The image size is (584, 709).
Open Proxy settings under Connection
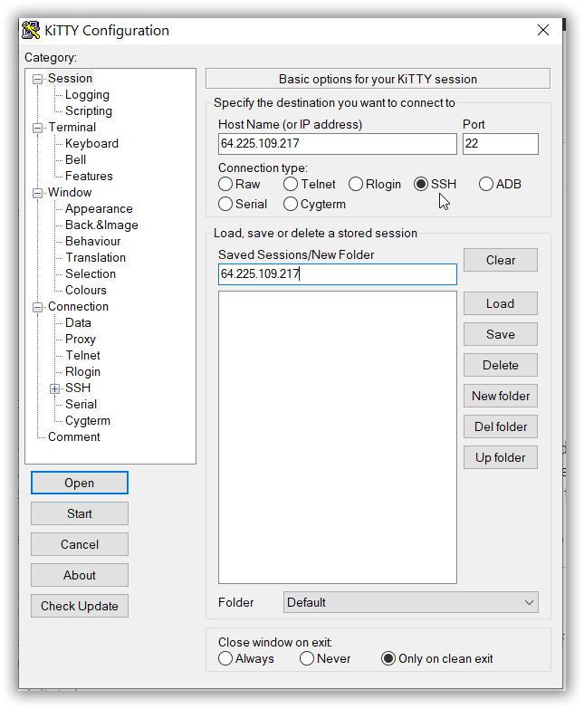tap(81, 339)
